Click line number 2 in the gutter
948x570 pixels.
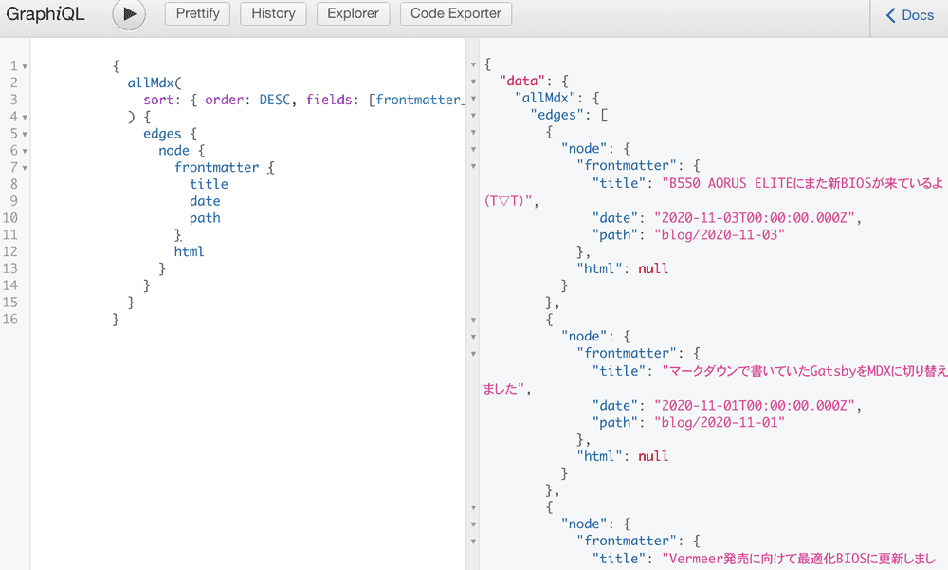point(13,83)
